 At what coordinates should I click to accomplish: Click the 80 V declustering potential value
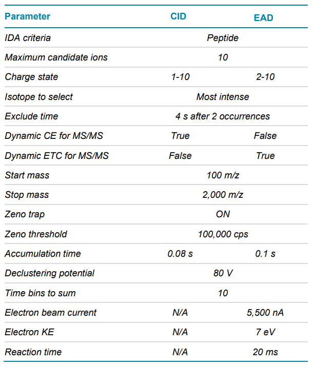pyautogui.click(x=223, y=273)
